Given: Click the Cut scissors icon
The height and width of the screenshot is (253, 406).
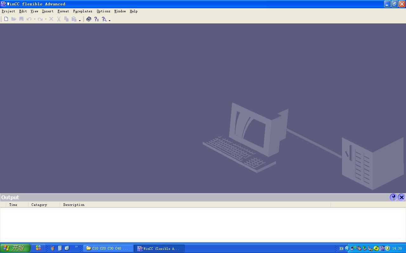Looking at the screenshot, I should coord(59,19).
